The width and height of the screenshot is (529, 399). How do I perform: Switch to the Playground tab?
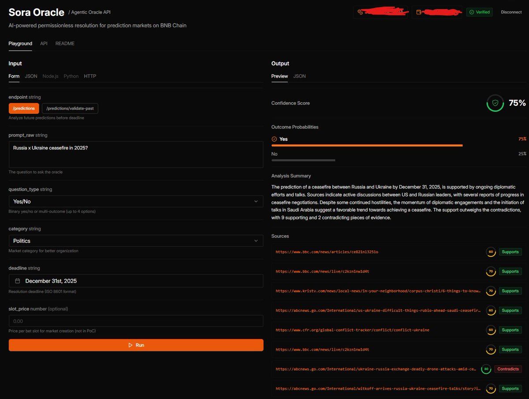click(20, 44)
